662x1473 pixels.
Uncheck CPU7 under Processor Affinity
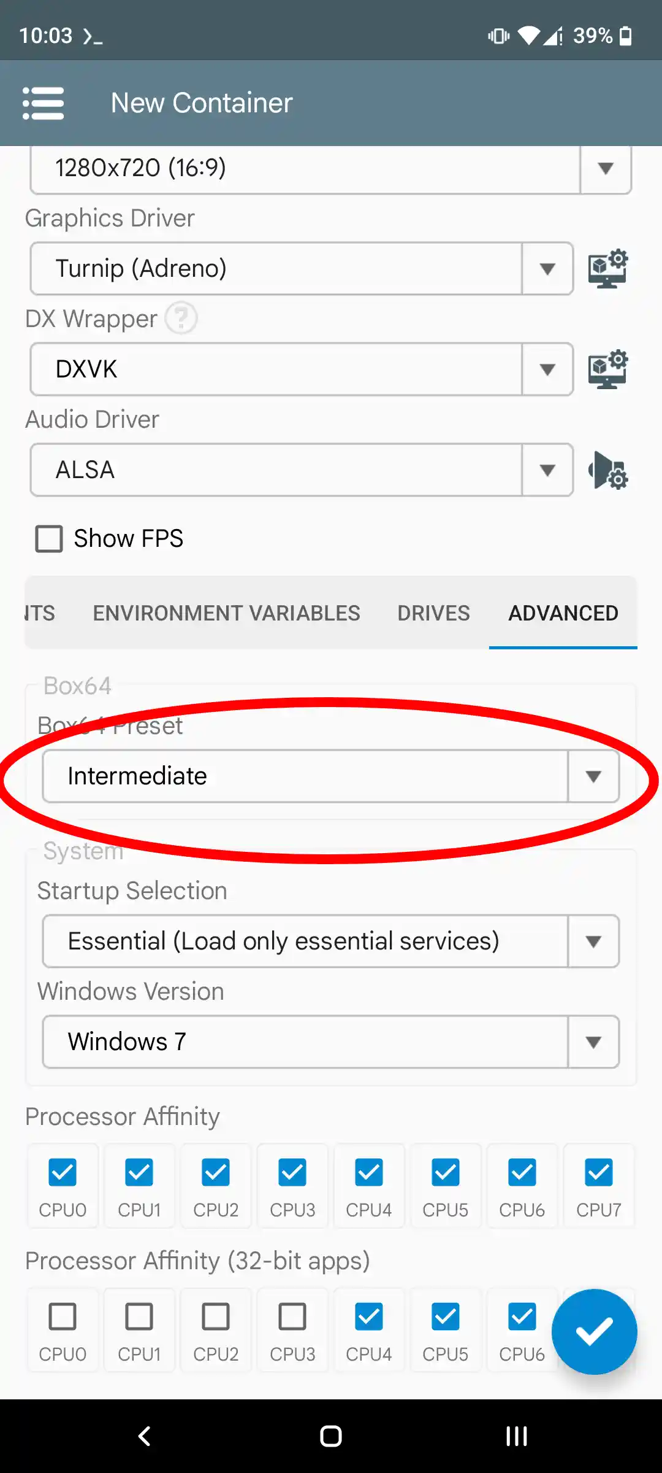pos(598,1172)
